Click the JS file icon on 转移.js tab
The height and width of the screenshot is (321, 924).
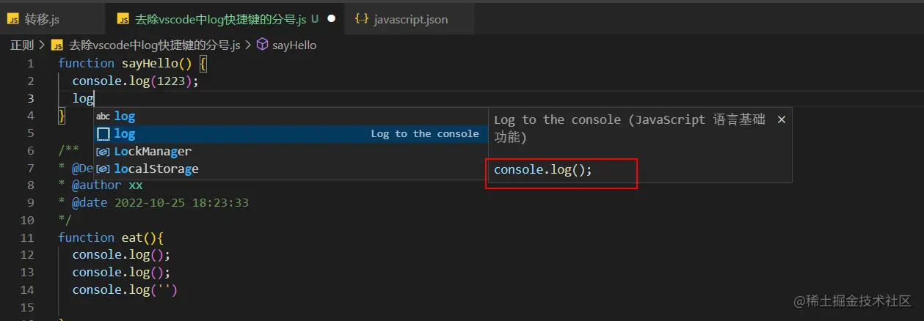tap(14, 18)
